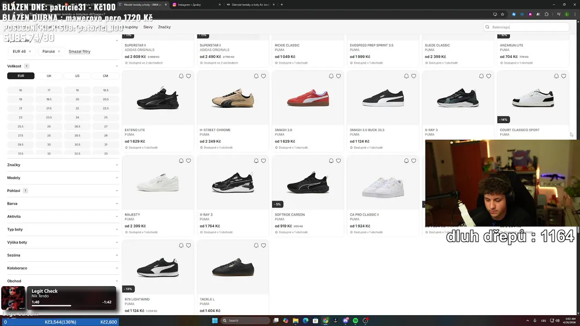This screenshot has height=326, width=580.
Task: Expand the Kolaborace filter section
Action: [63, 268]
